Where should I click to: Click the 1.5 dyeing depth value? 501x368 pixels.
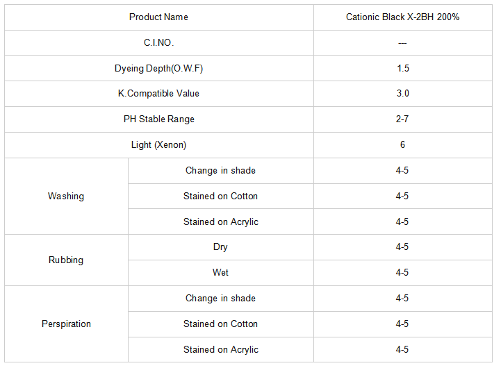click(x=402, y=68)
